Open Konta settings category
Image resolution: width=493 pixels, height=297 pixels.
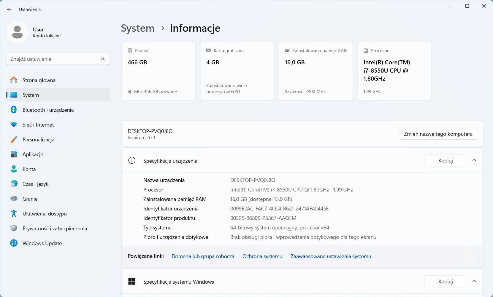[x=58, y=169]
